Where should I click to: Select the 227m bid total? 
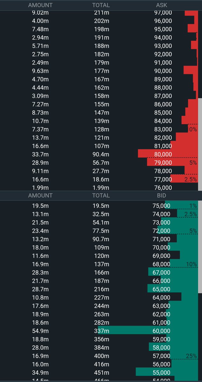tap(102, 298)
